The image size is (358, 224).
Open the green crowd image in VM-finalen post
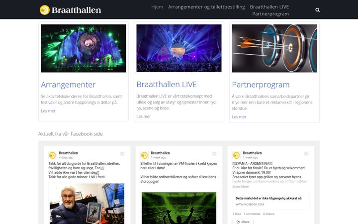click(x=179, y=208)
